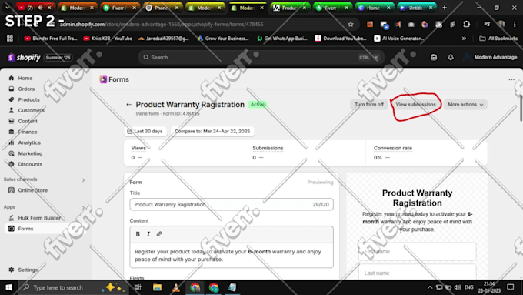Open Hulk Form Builder app
Image resolution: width=523 pixels, height=295 pixels.
coord(39,218)
